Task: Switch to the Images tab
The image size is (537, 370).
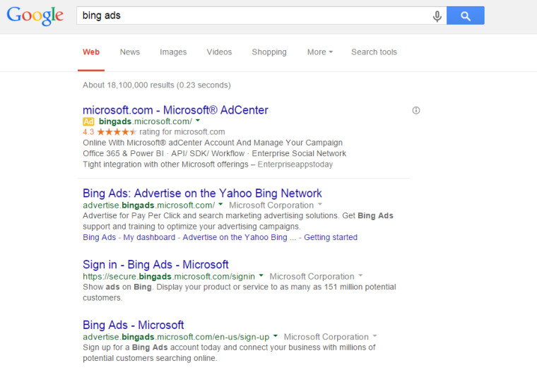Action: pos(173,52)
